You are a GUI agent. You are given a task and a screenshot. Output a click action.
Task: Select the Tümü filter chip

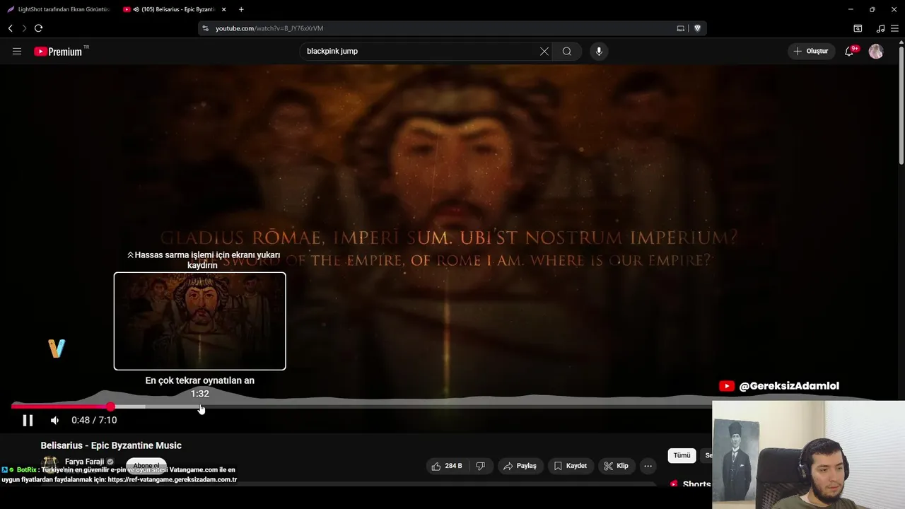click(682, 456)
